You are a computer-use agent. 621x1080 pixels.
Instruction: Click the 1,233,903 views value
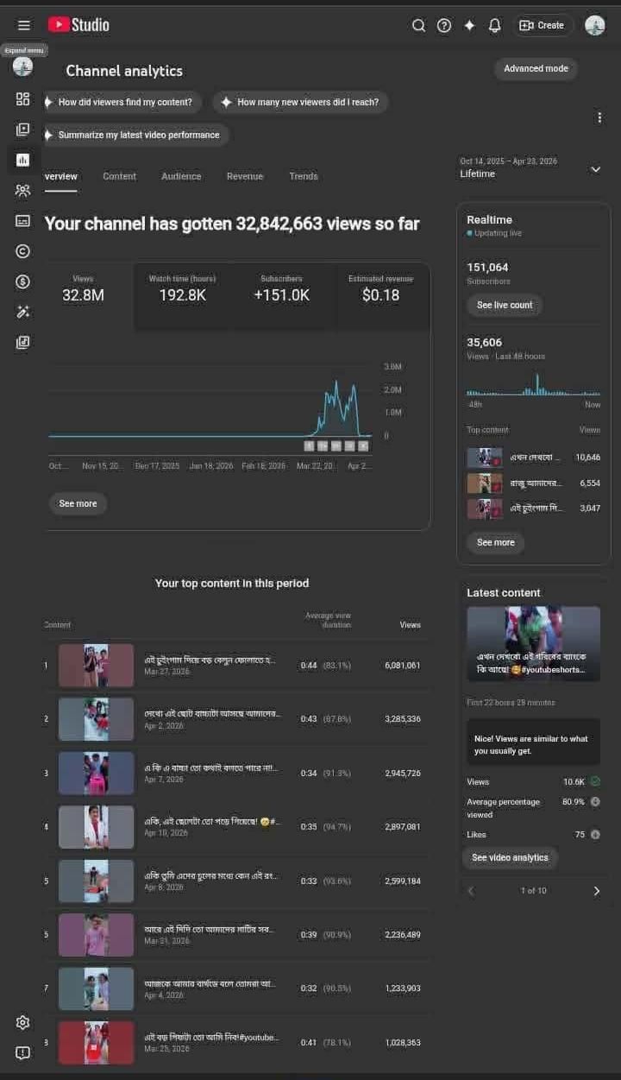pos(403,988)
